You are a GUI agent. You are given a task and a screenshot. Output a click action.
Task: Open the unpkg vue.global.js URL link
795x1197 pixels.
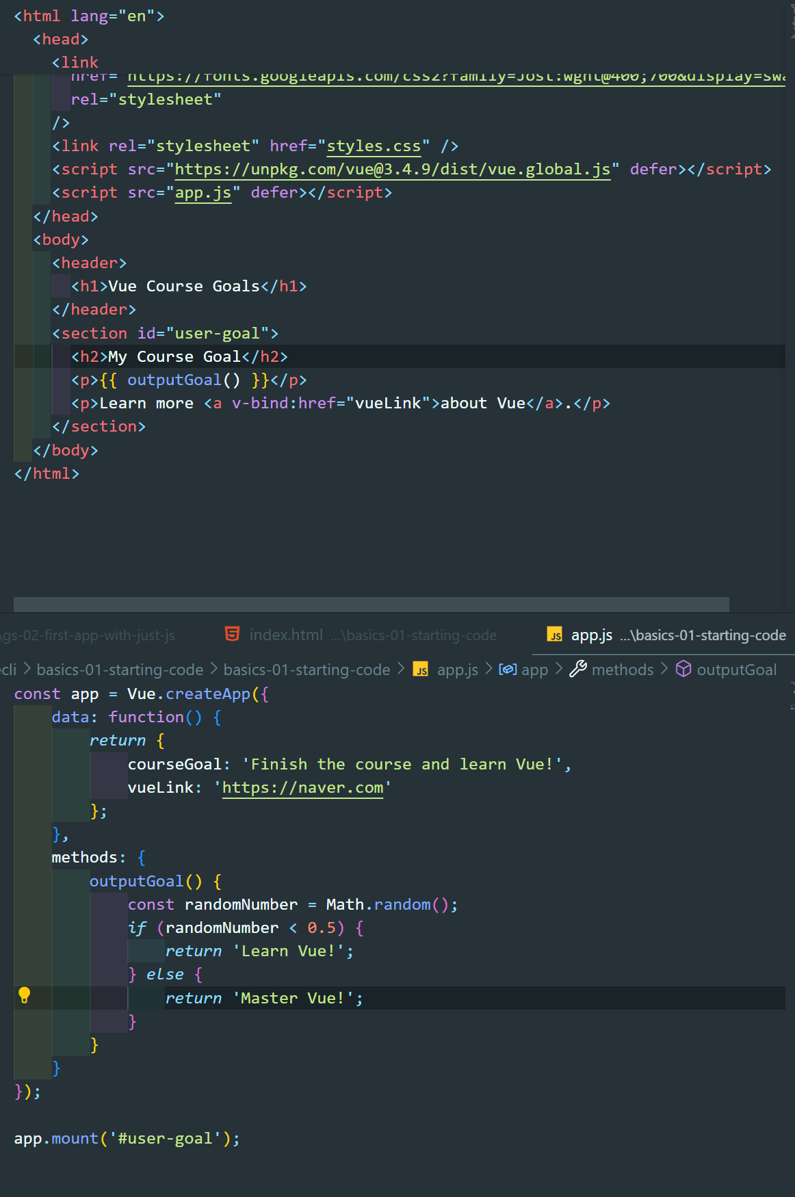(393, 170)
